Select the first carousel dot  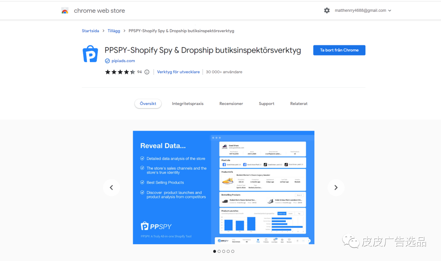pyautogui.click(x=215, y=252)
